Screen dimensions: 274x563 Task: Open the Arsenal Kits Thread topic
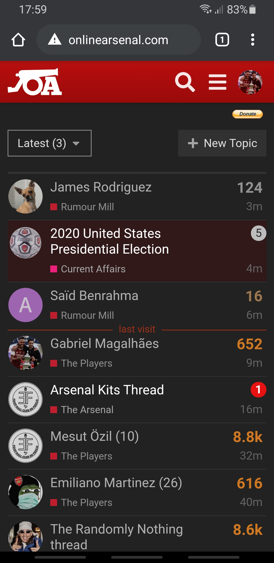[x=107, y=390]
